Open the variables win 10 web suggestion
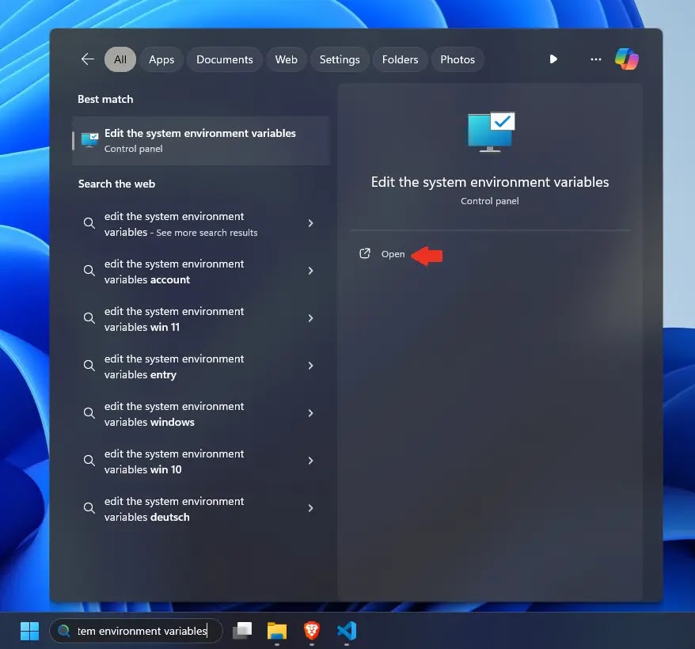The height and width of the screenshot is (649, 695). (x=200, y=461)
